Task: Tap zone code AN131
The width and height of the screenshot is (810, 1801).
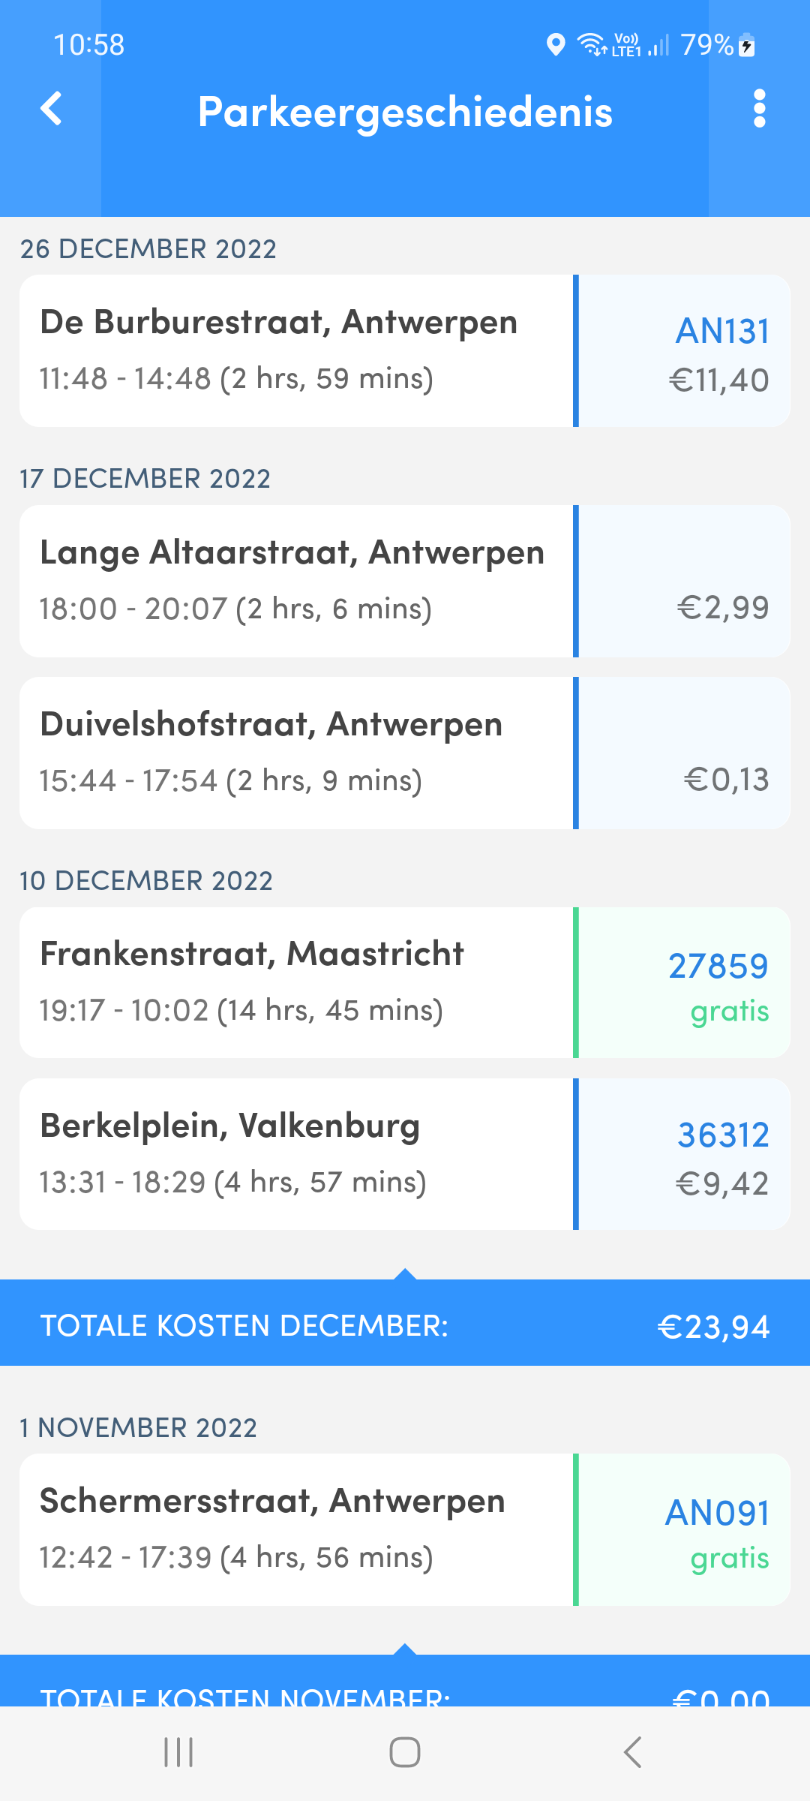Action: coord(722,331)
